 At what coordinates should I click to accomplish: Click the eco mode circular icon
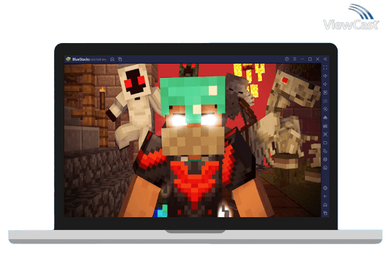325,168
